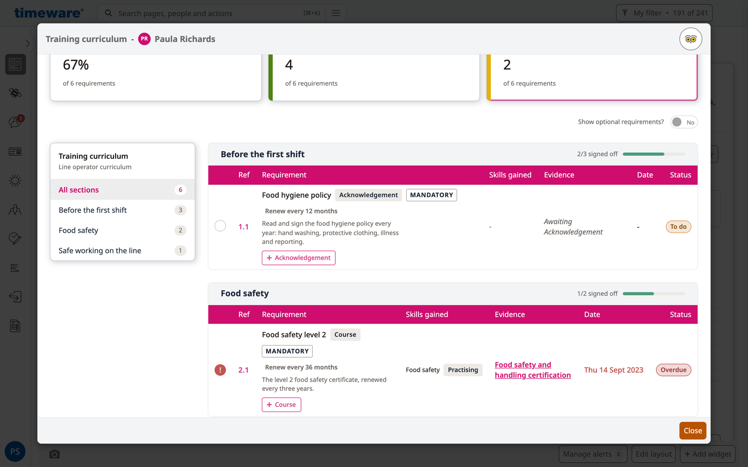Screen dimensions: 748x467
Task: Click the timeware logo
Action: (x=49, y=13)
